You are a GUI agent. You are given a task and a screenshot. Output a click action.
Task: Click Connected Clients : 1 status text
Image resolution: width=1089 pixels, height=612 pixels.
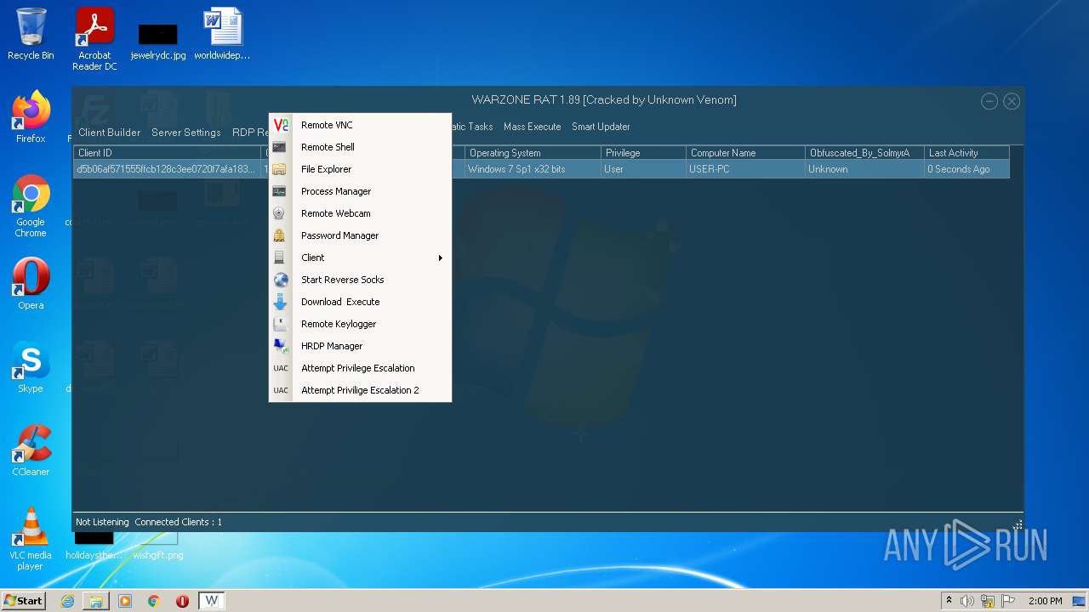[x=178, y=522]
